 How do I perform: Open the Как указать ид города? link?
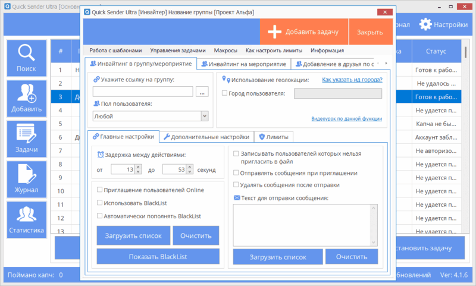pyautogui.click(x=352, y=80)
